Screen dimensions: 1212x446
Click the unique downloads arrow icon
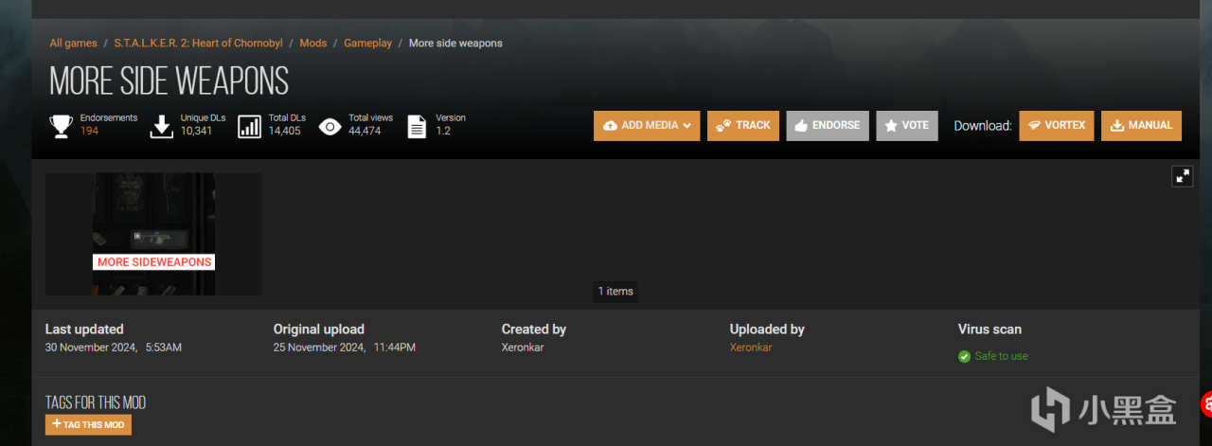pyautogui.click(x=162, y=126)
